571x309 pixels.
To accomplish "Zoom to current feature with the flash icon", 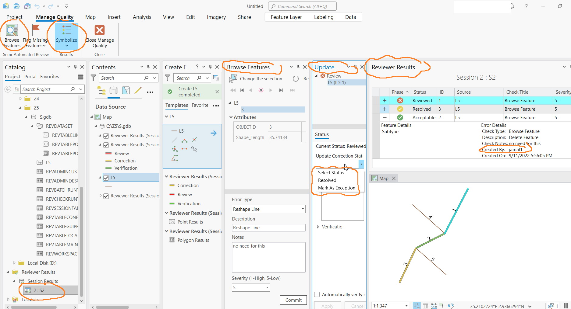I will coord(261,90).
